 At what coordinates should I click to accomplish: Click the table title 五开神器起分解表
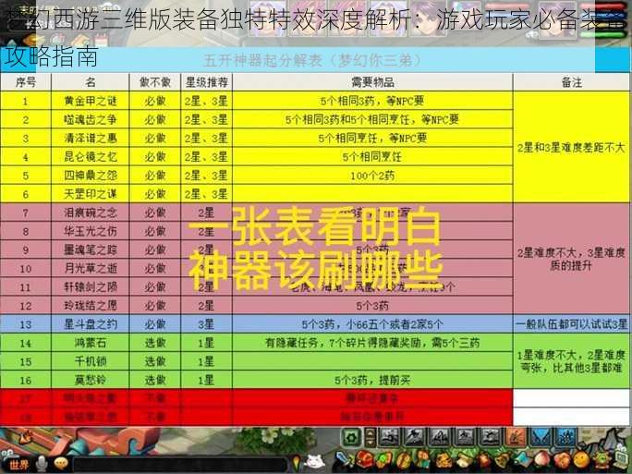pyautogui.click(x=312, y=60)
